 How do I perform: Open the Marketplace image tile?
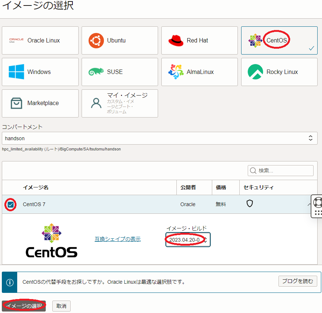pos(40,104)
